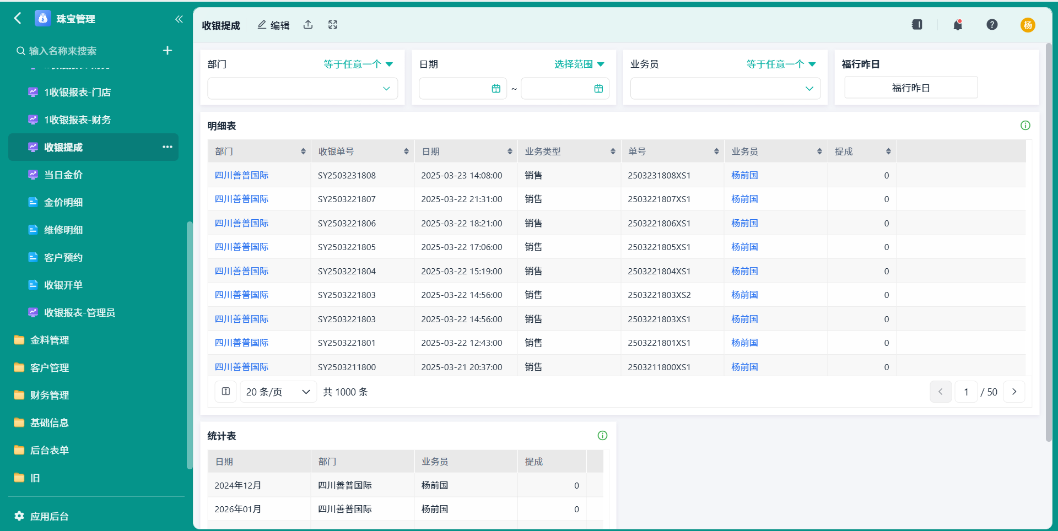Sort by 收银单号 column arrows

[x=406, y=151]
